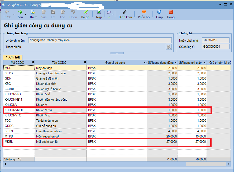The height and width of the screenshot is (172, 234).
Task: Select the KHUONVMOI code cell
Action: coord(19,110)
